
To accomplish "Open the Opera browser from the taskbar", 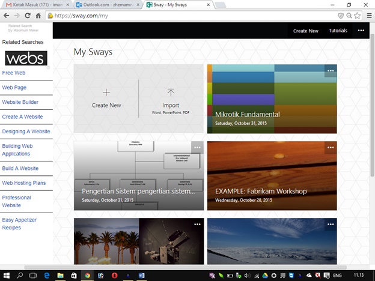I will 115,276.
